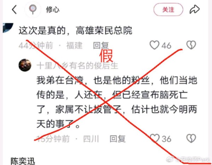The height and width of the screenshot is (165, 212).
Task: Reply to the 44分钟前 comment
Action: tap(101, 45)
